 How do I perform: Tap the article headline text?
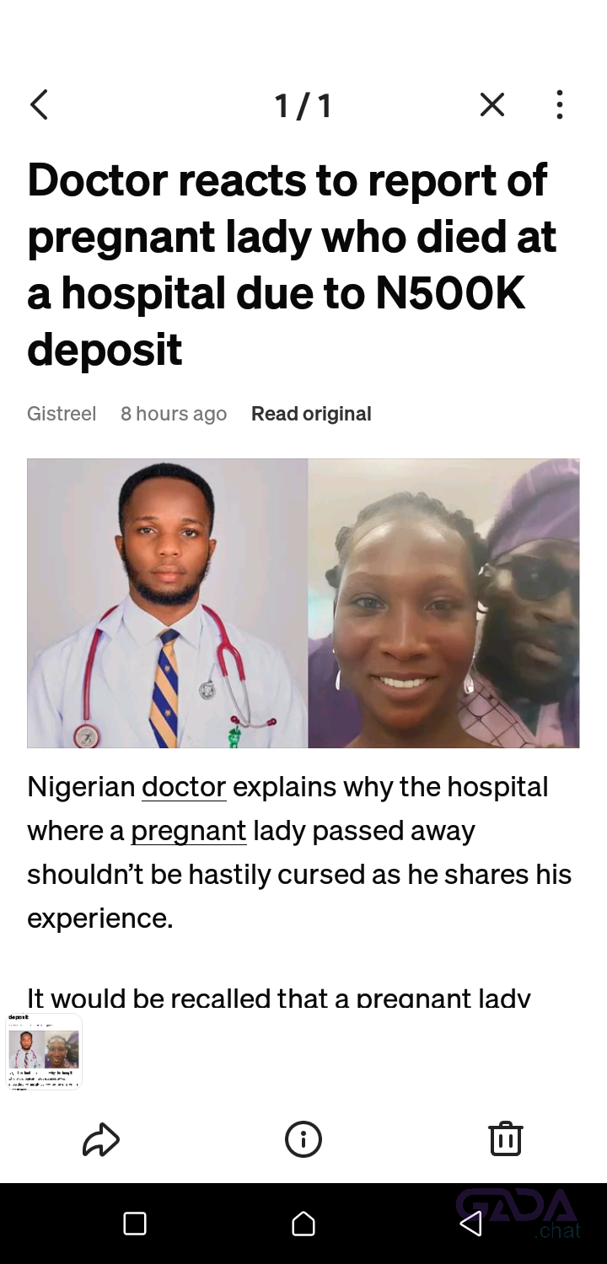tap(292, 265)
